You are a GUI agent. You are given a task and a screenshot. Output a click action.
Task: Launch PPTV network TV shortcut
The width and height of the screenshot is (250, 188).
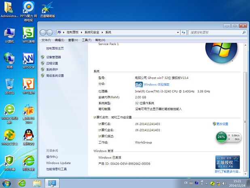pos(29,11)
